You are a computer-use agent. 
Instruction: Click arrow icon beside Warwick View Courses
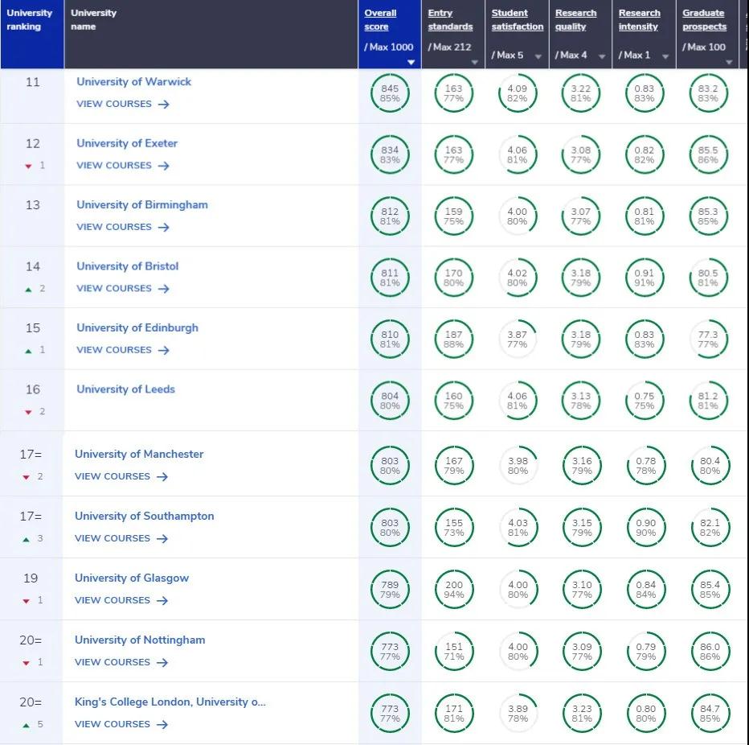pyautogui.click(x=164, y=105)
